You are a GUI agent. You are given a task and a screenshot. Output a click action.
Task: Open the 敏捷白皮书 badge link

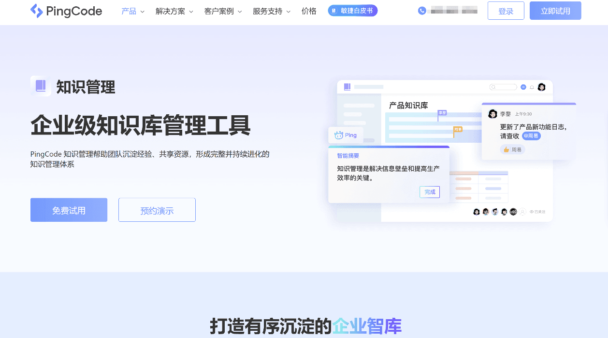coord(353,11)
